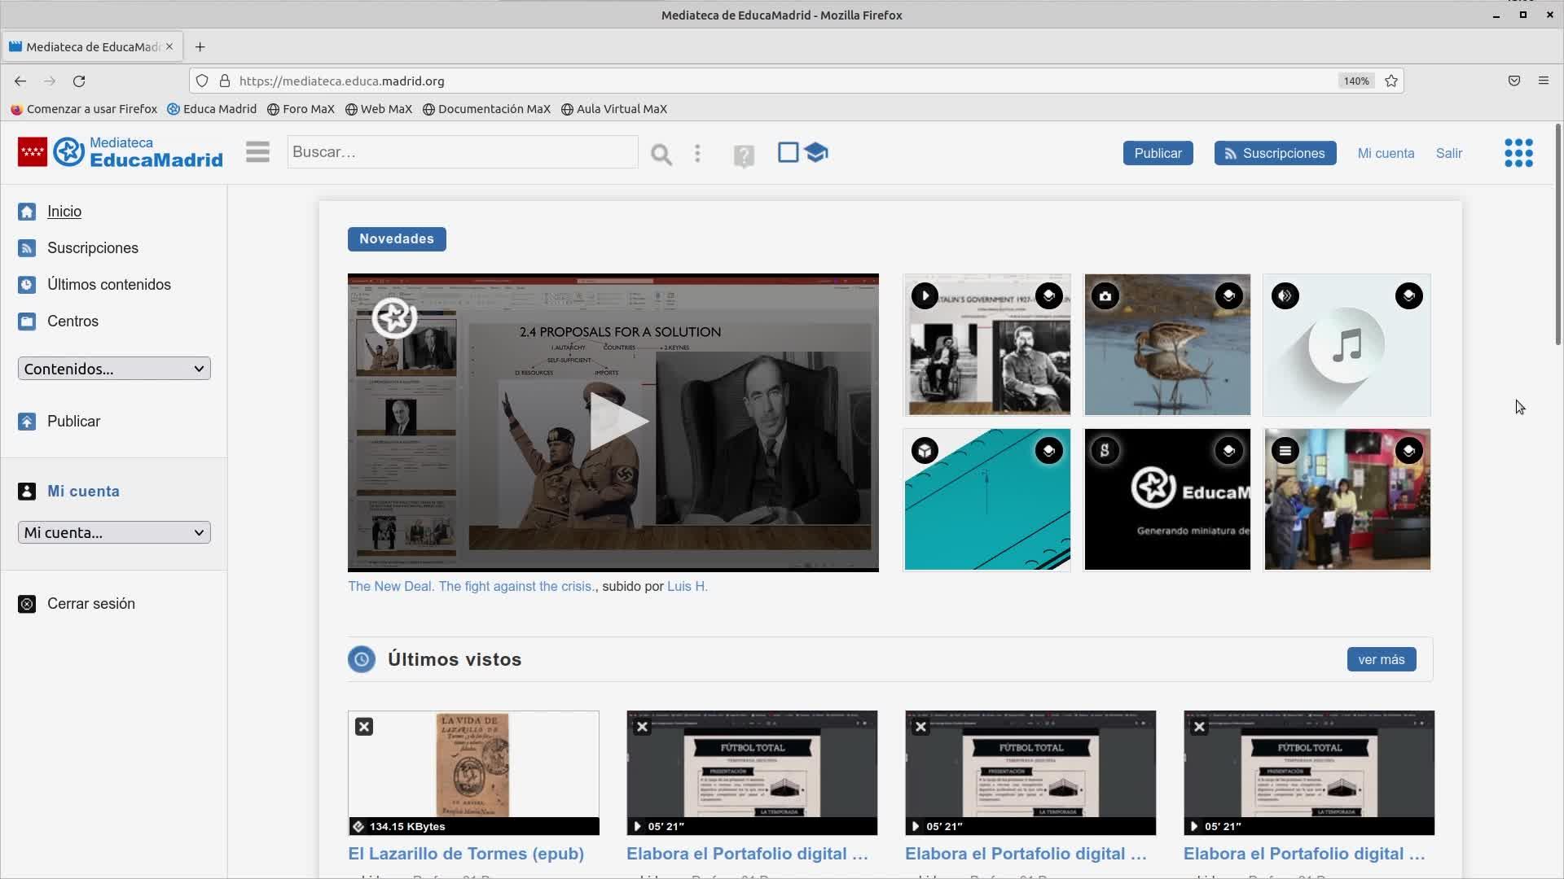Play the New Deal featured video

point(614,422)
